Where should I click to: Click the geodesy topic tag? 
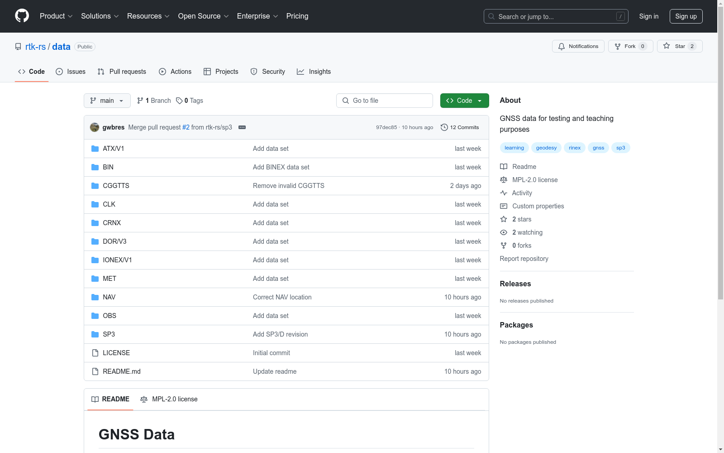point(546,148)
